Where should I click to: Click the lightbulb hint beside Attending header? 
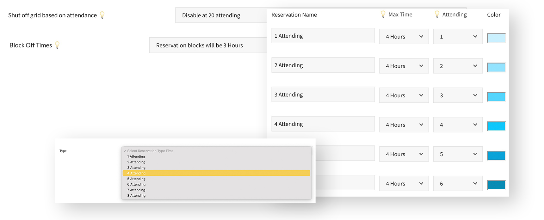tap(437, 14)
